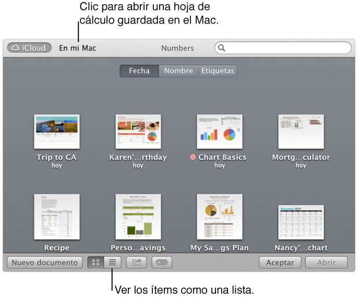Click the Chart Basics file name
The image size is (360, 300).
[222, 157]
